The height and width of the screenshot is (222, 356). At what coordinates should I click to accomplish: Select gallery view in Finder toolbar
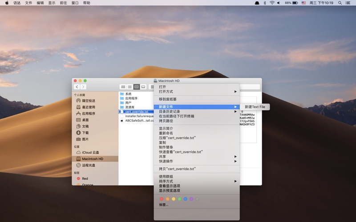click(x=143, y=87)
